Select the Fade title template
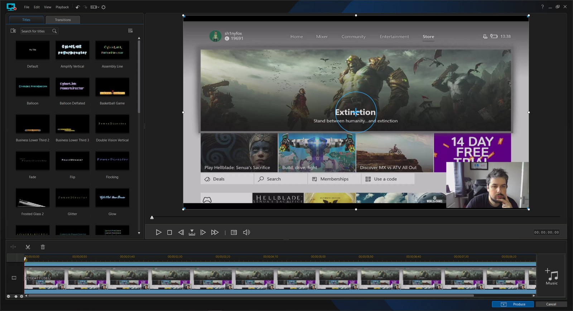 click(33, 164)
